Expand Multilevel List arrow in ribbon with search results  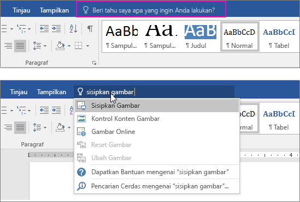click(x=30, y=111)
